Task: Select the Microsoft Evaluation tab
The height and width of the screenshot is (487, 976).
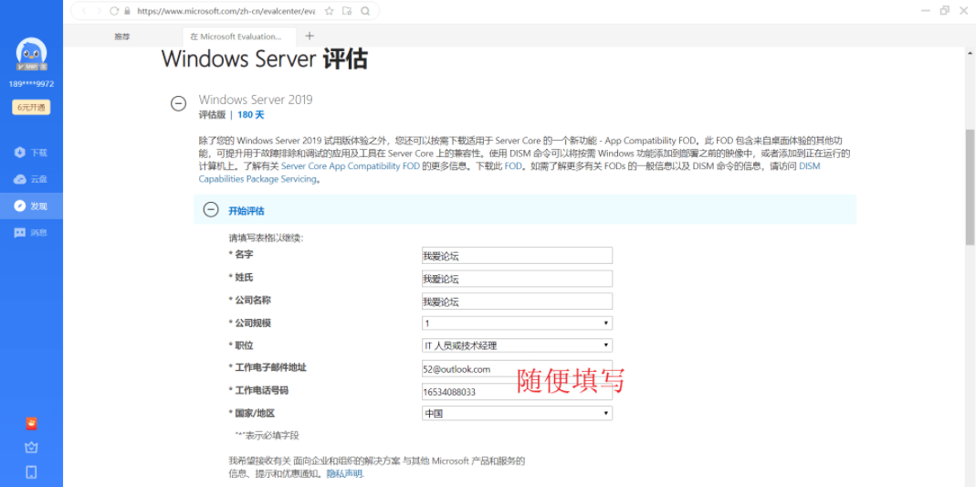Action: pos(237,37)
